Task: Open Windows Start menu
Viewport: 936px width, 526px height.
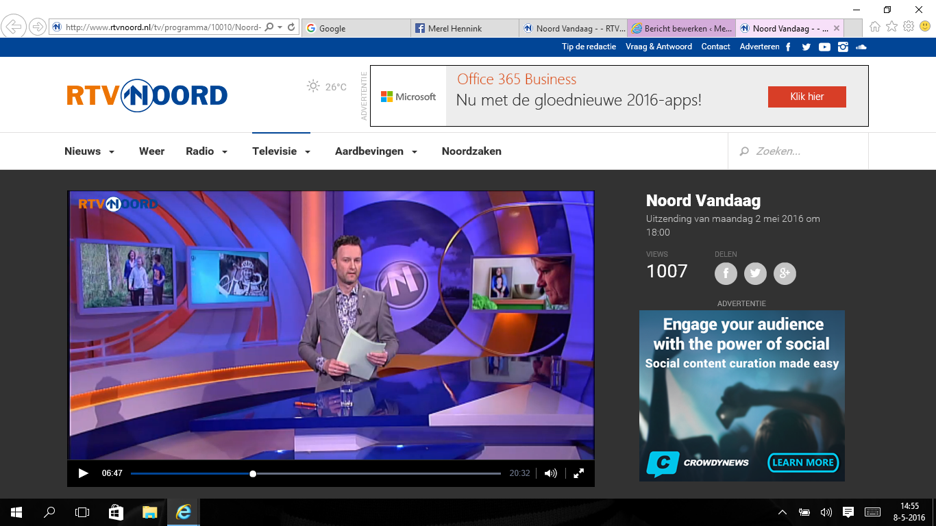Action: [16, 512]
